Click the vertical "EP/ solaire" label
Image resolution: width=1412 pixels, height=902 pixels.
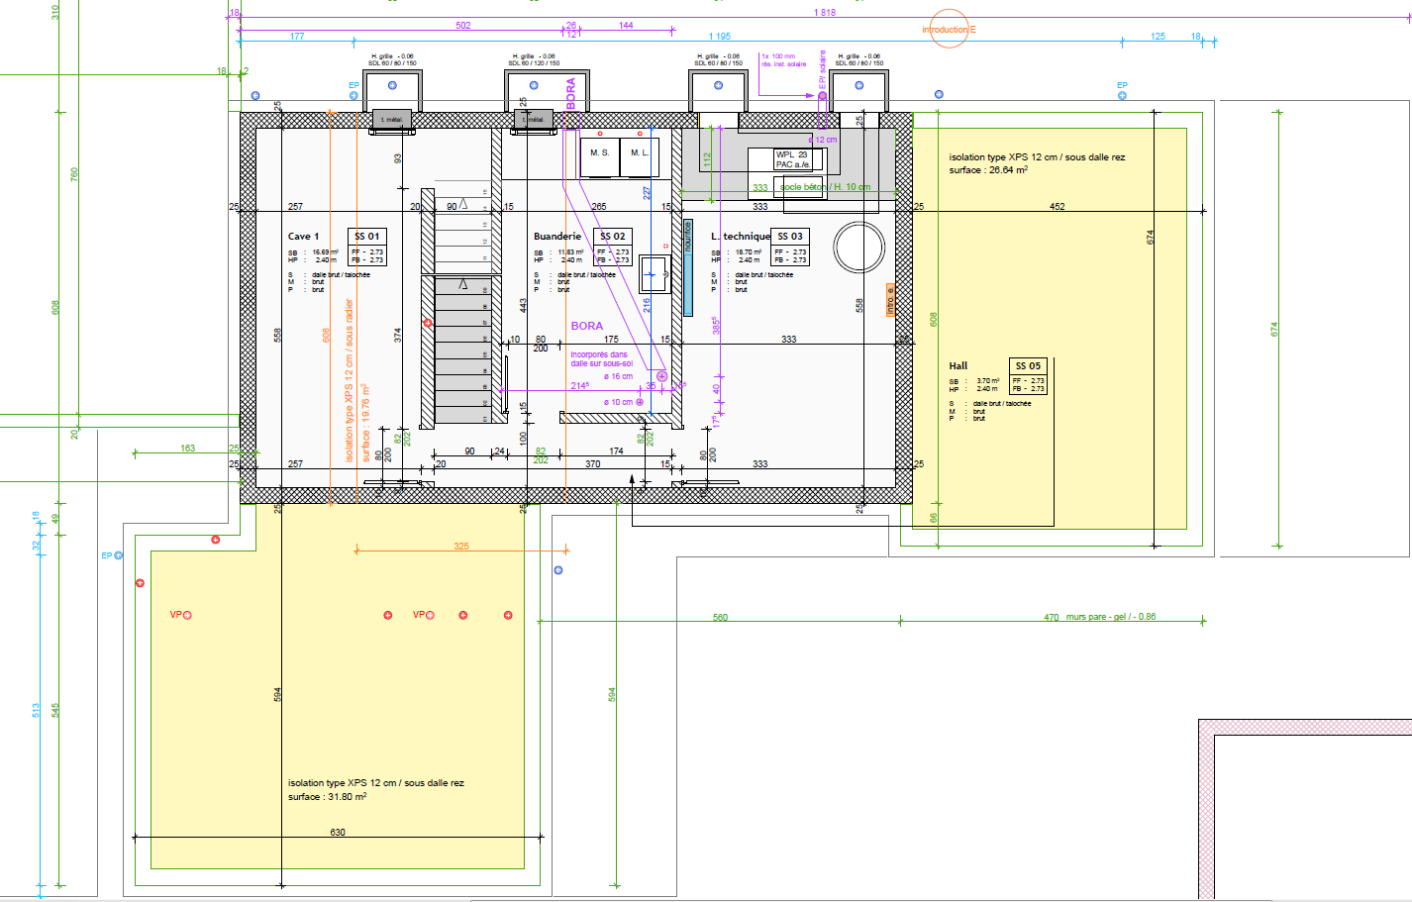tap(822, 71)
